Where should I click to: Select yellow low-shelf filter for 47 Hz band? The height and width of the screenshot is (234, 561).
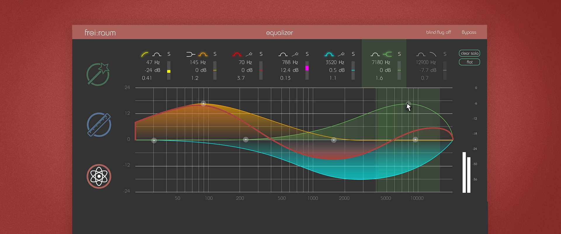coord(145,54)
